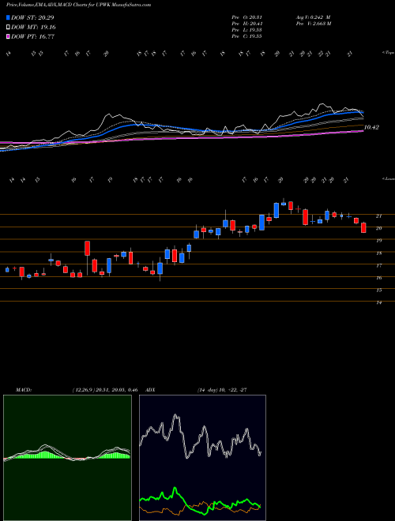Click the price axis label 15

[378, 290]
